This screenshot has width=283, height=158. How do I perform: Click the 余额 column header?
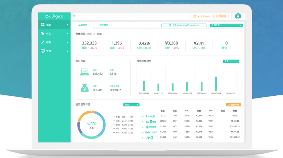click(235, 111)
